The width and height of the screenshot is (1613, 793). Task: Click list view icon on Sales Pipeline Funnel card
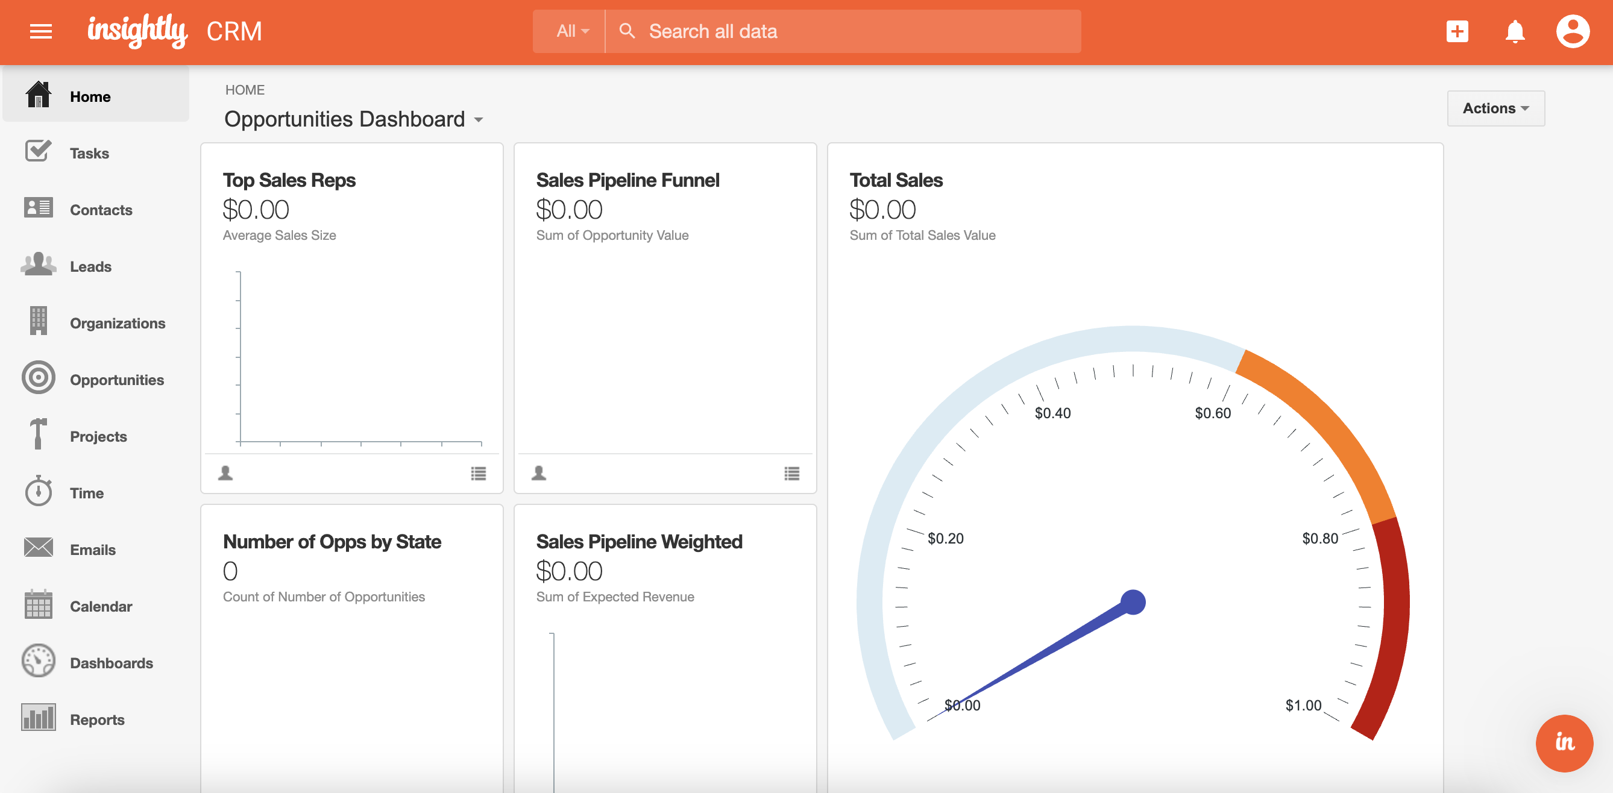coord(791,474)
